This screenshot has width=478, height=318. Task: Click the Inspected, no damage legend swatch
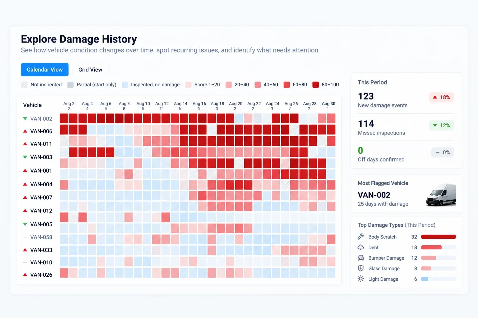(125, 85)
